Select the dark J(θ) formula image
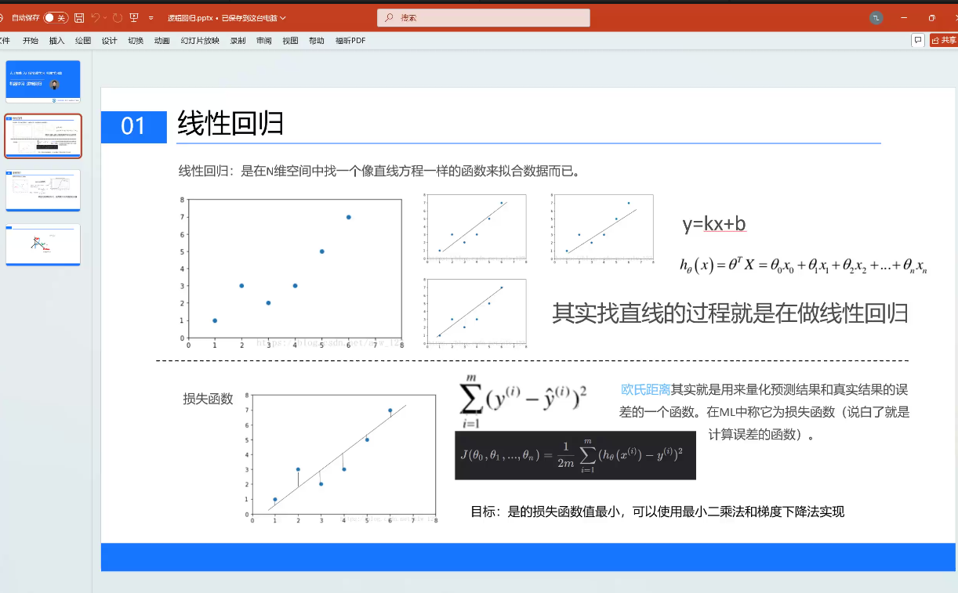Screen dimensions: 958x593 tap(575, 455)
